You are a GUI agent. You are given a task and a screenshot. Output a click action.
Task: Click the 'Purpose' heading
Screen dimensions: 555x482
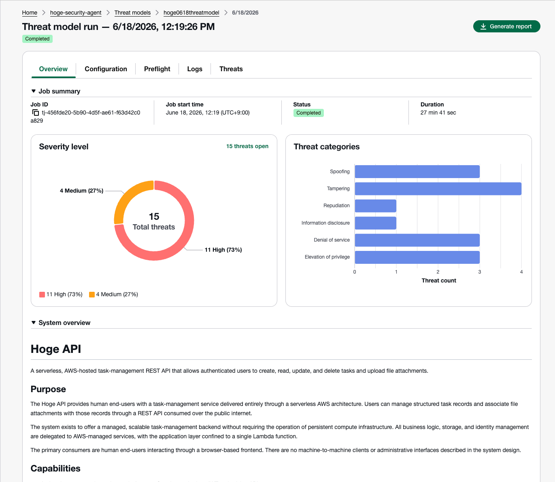48,389
